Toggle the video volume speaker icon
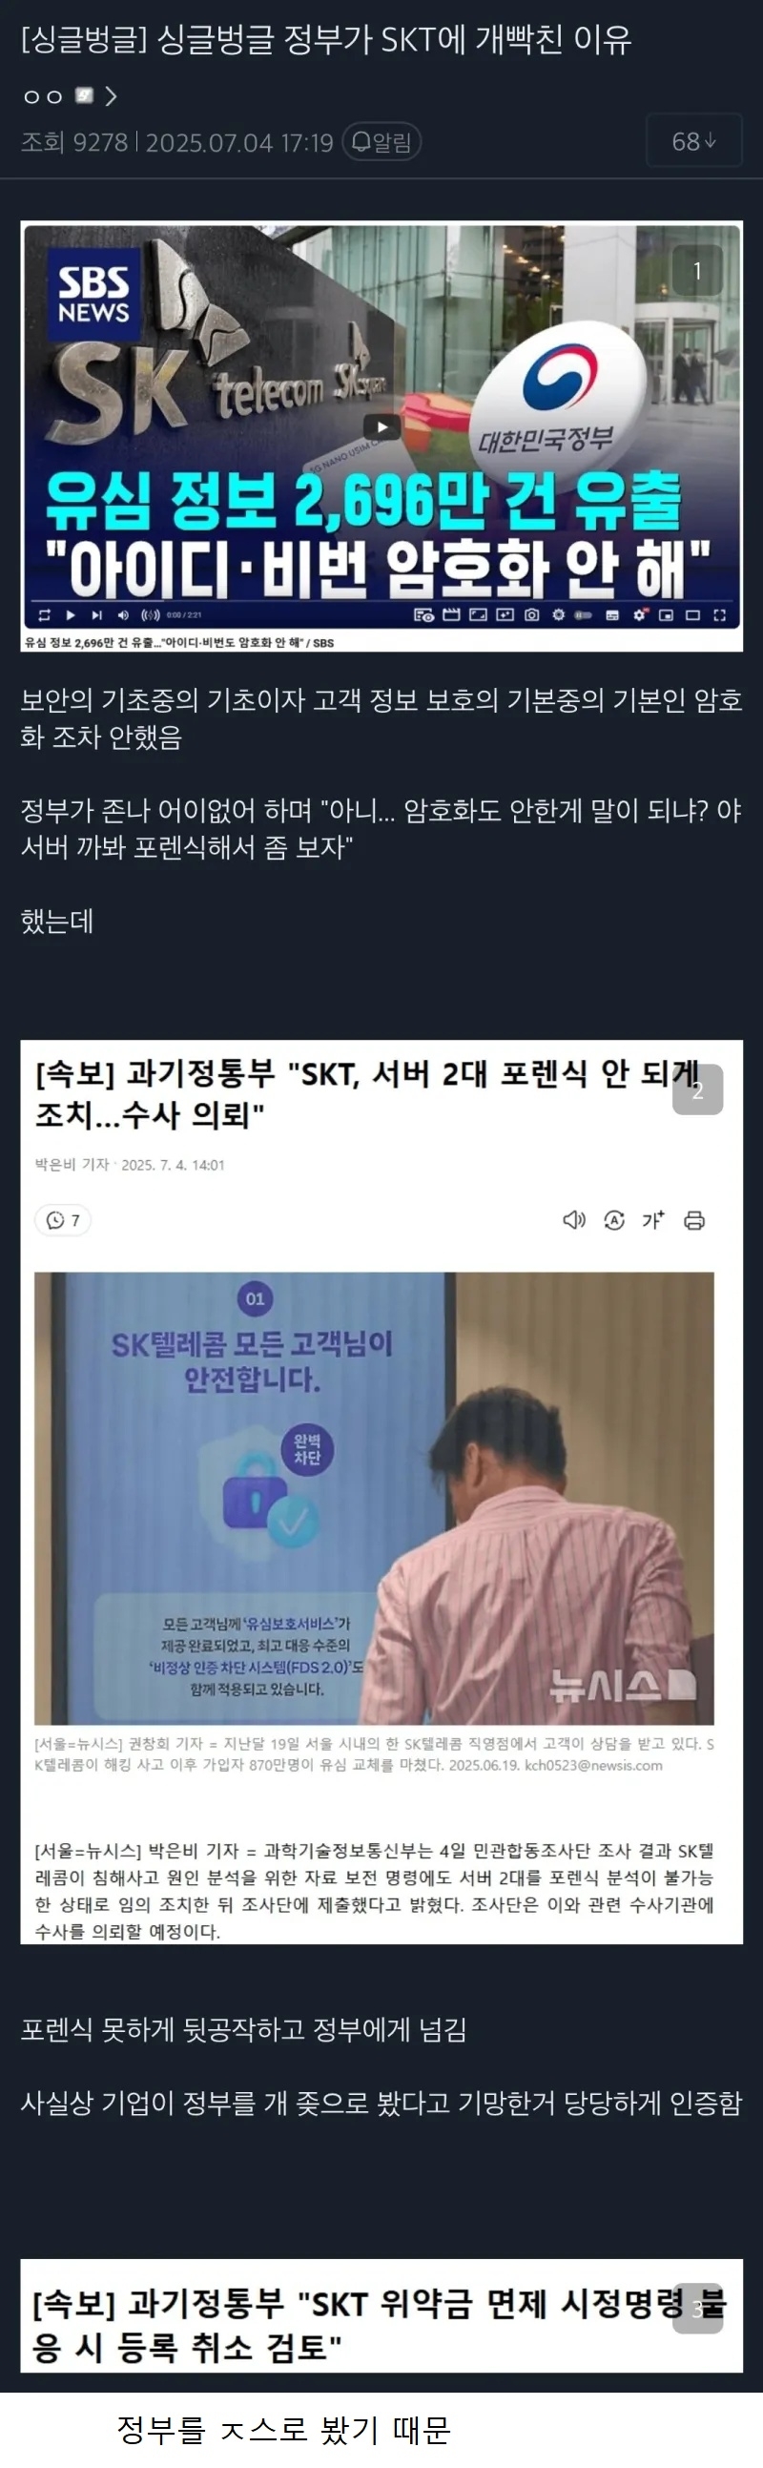Screen dimensions: 763x2468 point(122,615)
